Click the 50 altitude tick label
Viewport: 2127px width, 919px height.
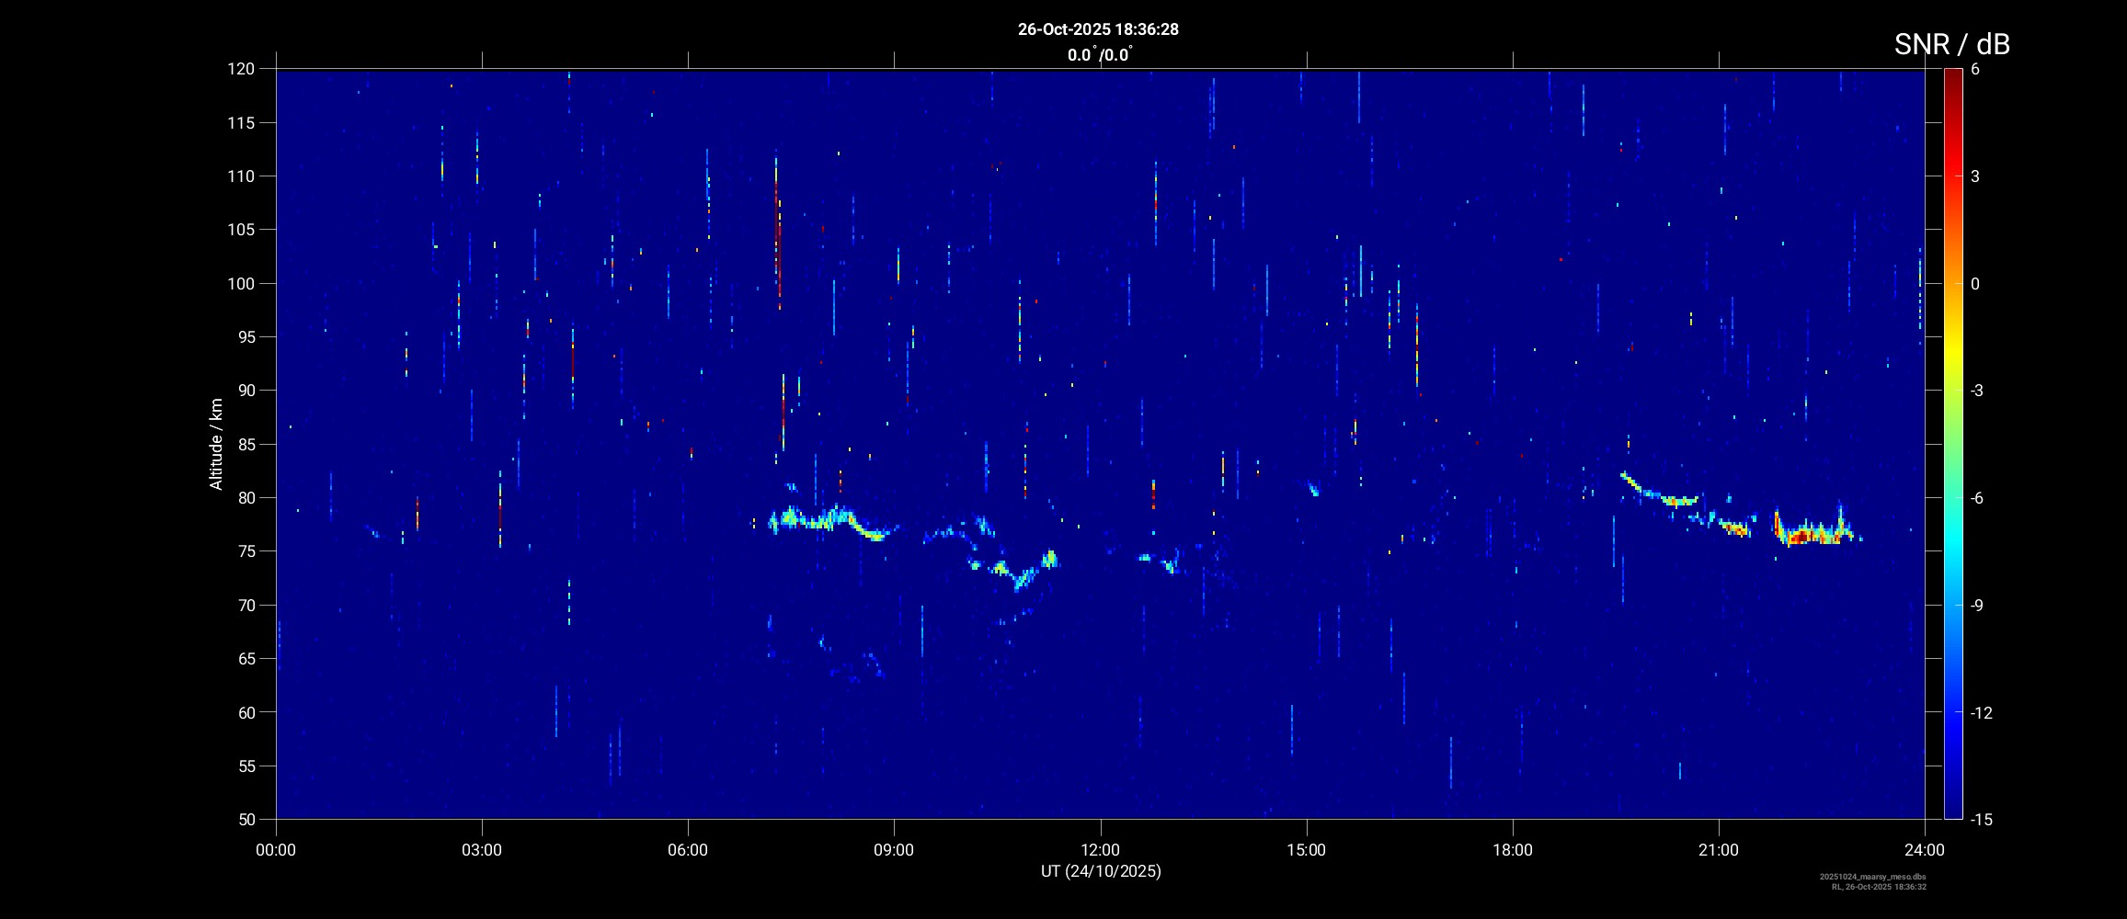pos(244,819)
